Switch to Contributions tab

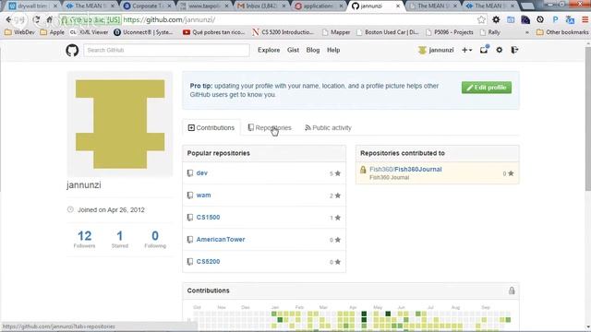coord(211,127)
